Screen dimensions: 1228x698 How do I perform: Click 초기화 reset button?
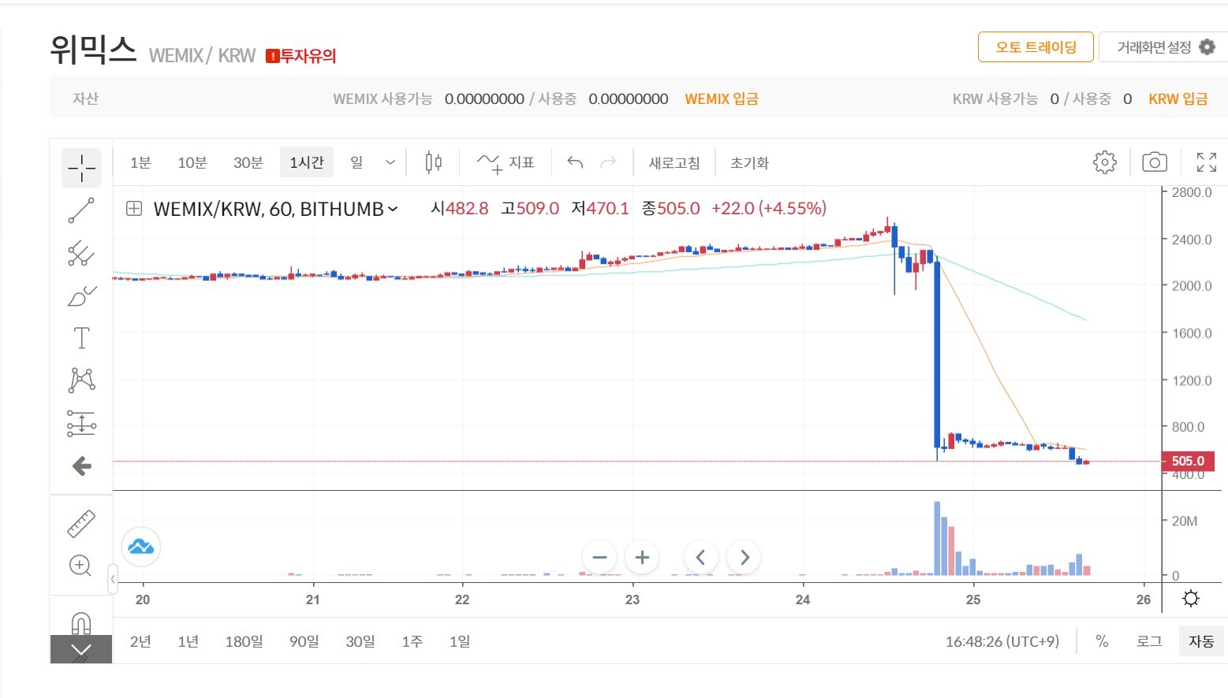coord(749,163)
